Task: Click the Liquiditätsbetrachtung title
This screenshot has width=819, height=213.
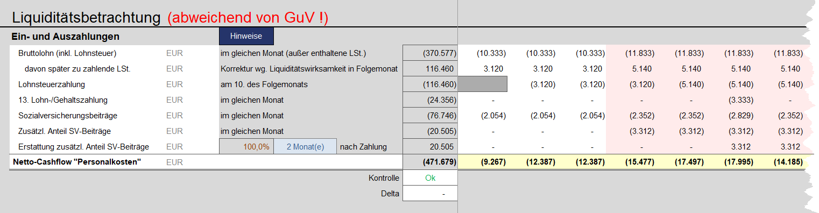Action: pos(87,18)
